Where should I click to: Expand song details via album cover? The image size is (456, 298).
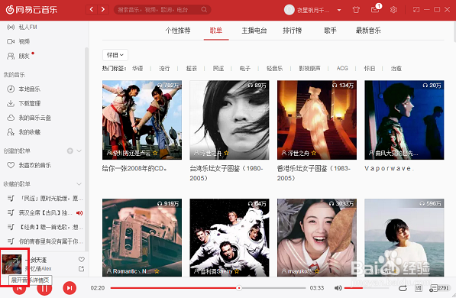(12, 264)
